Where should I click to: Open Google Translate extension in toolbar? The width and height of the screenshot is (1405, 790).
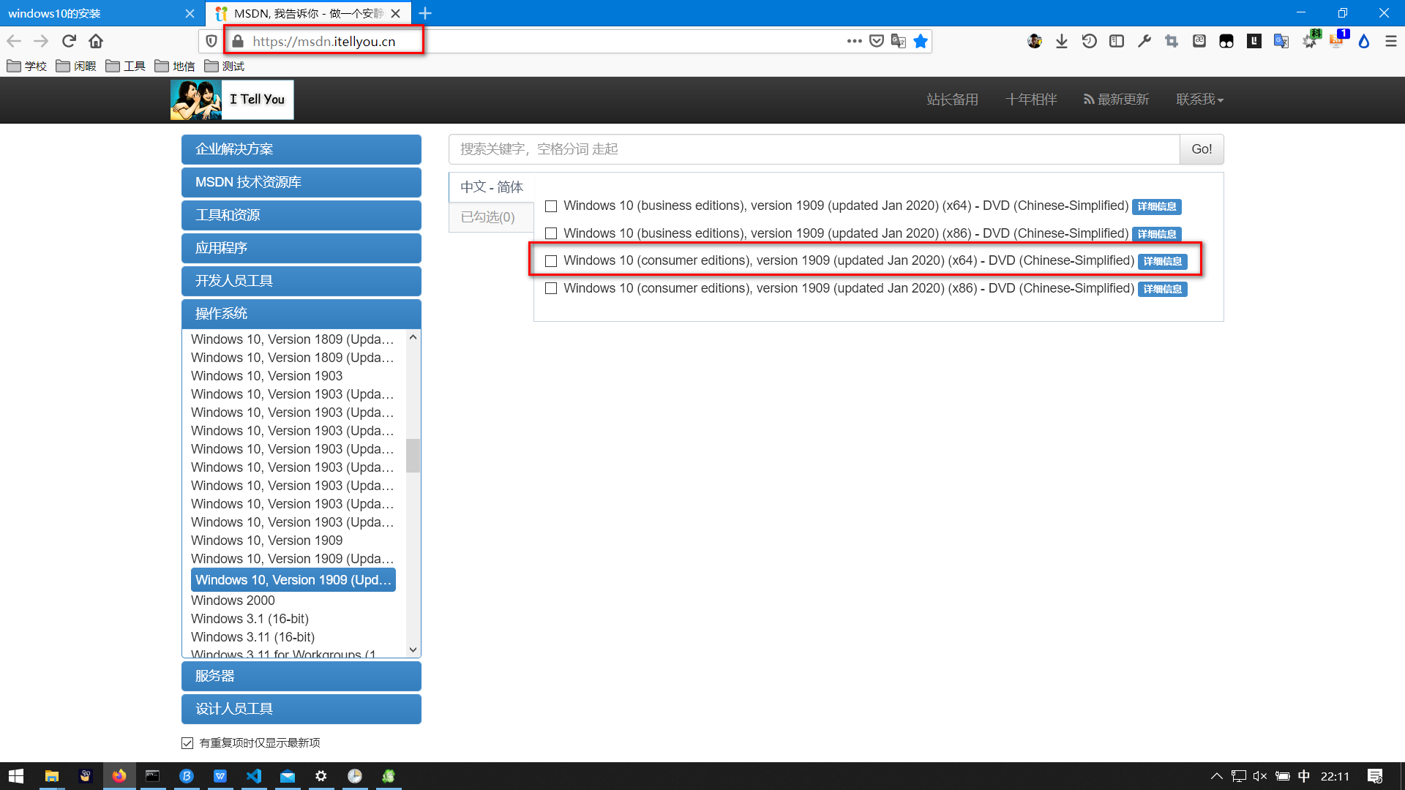(1281, 41)
